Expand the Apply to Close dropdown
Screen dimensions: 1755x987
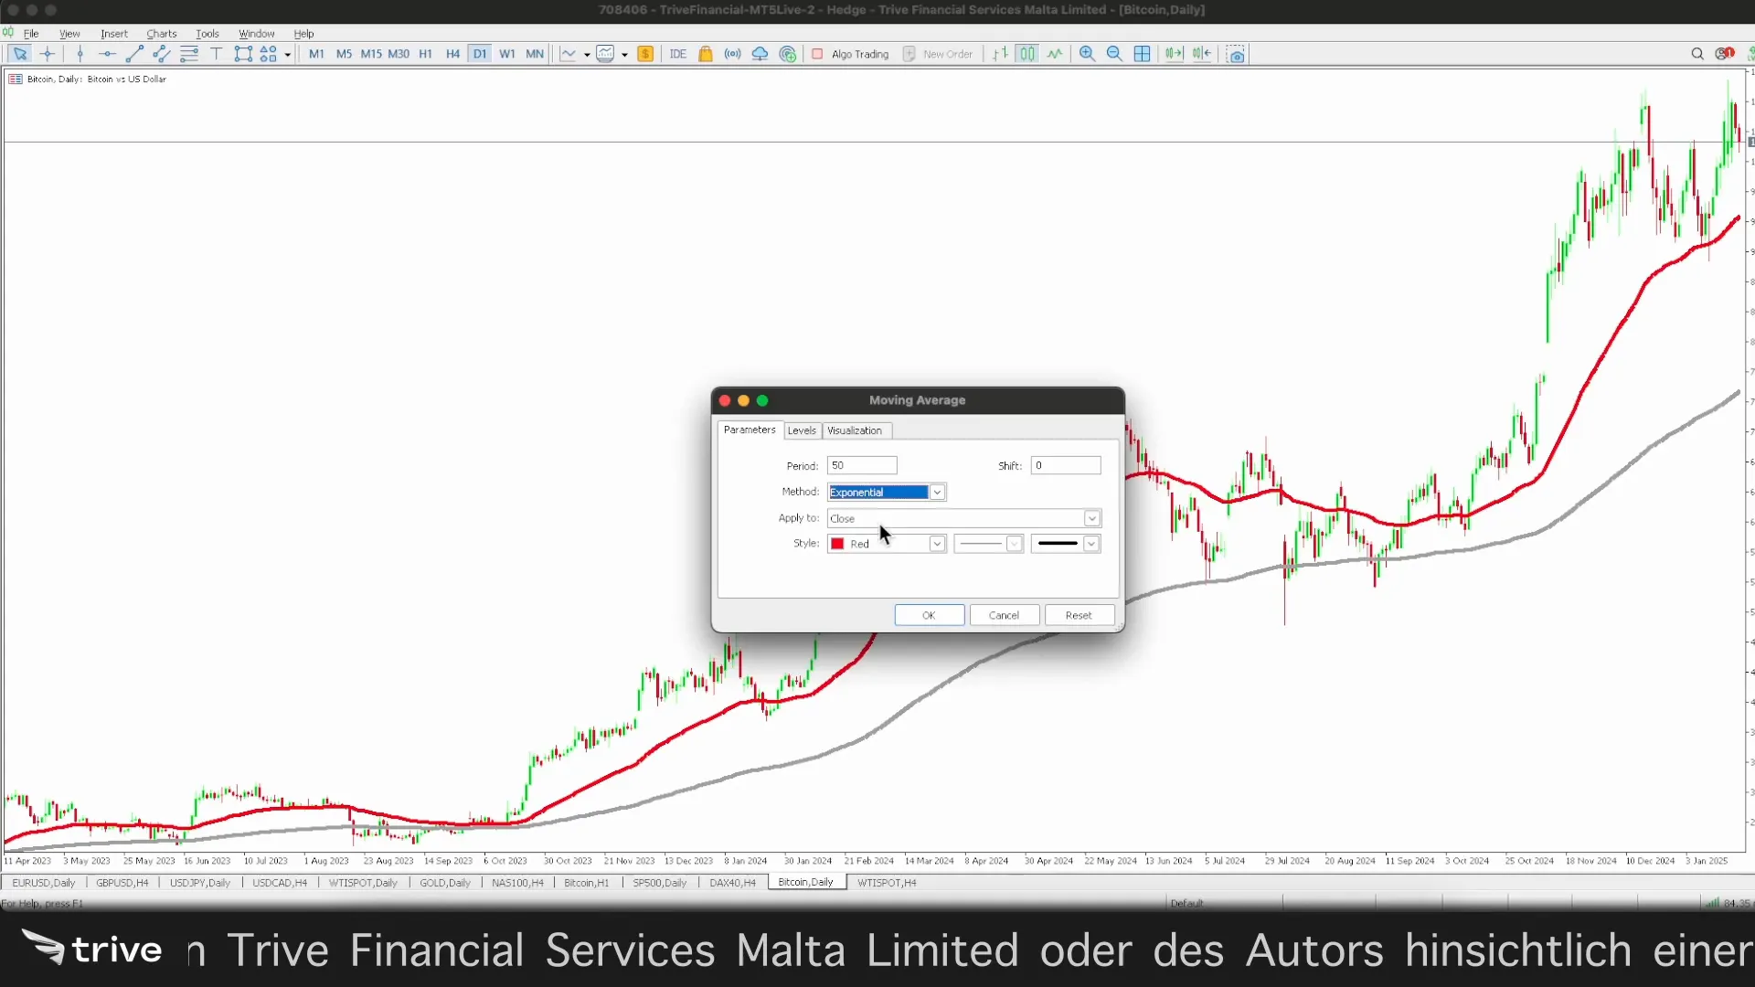[1090, 518]
